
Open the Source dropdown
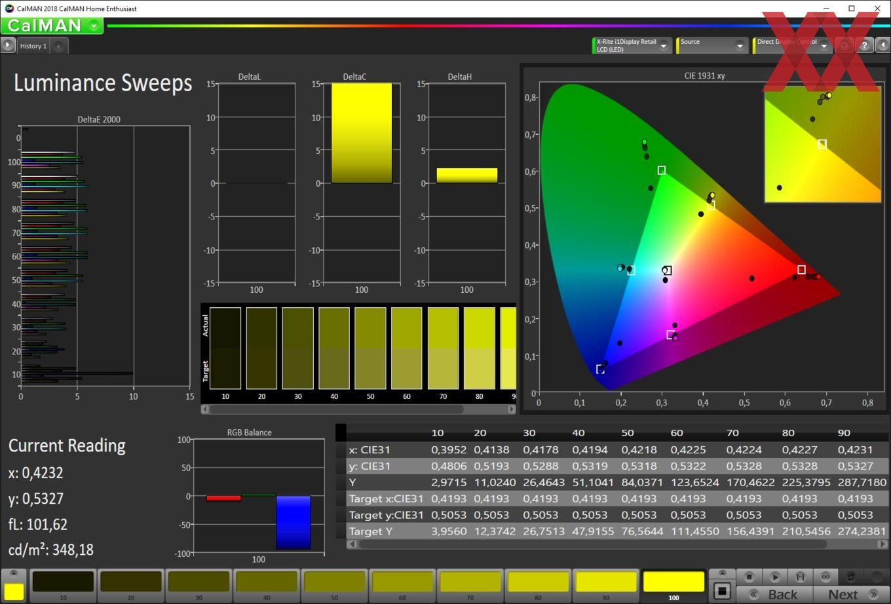[740, 46]
